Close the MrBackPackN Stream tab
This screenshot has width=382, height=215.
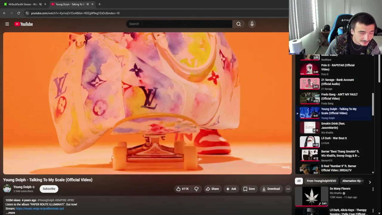(x=45, y=4)
